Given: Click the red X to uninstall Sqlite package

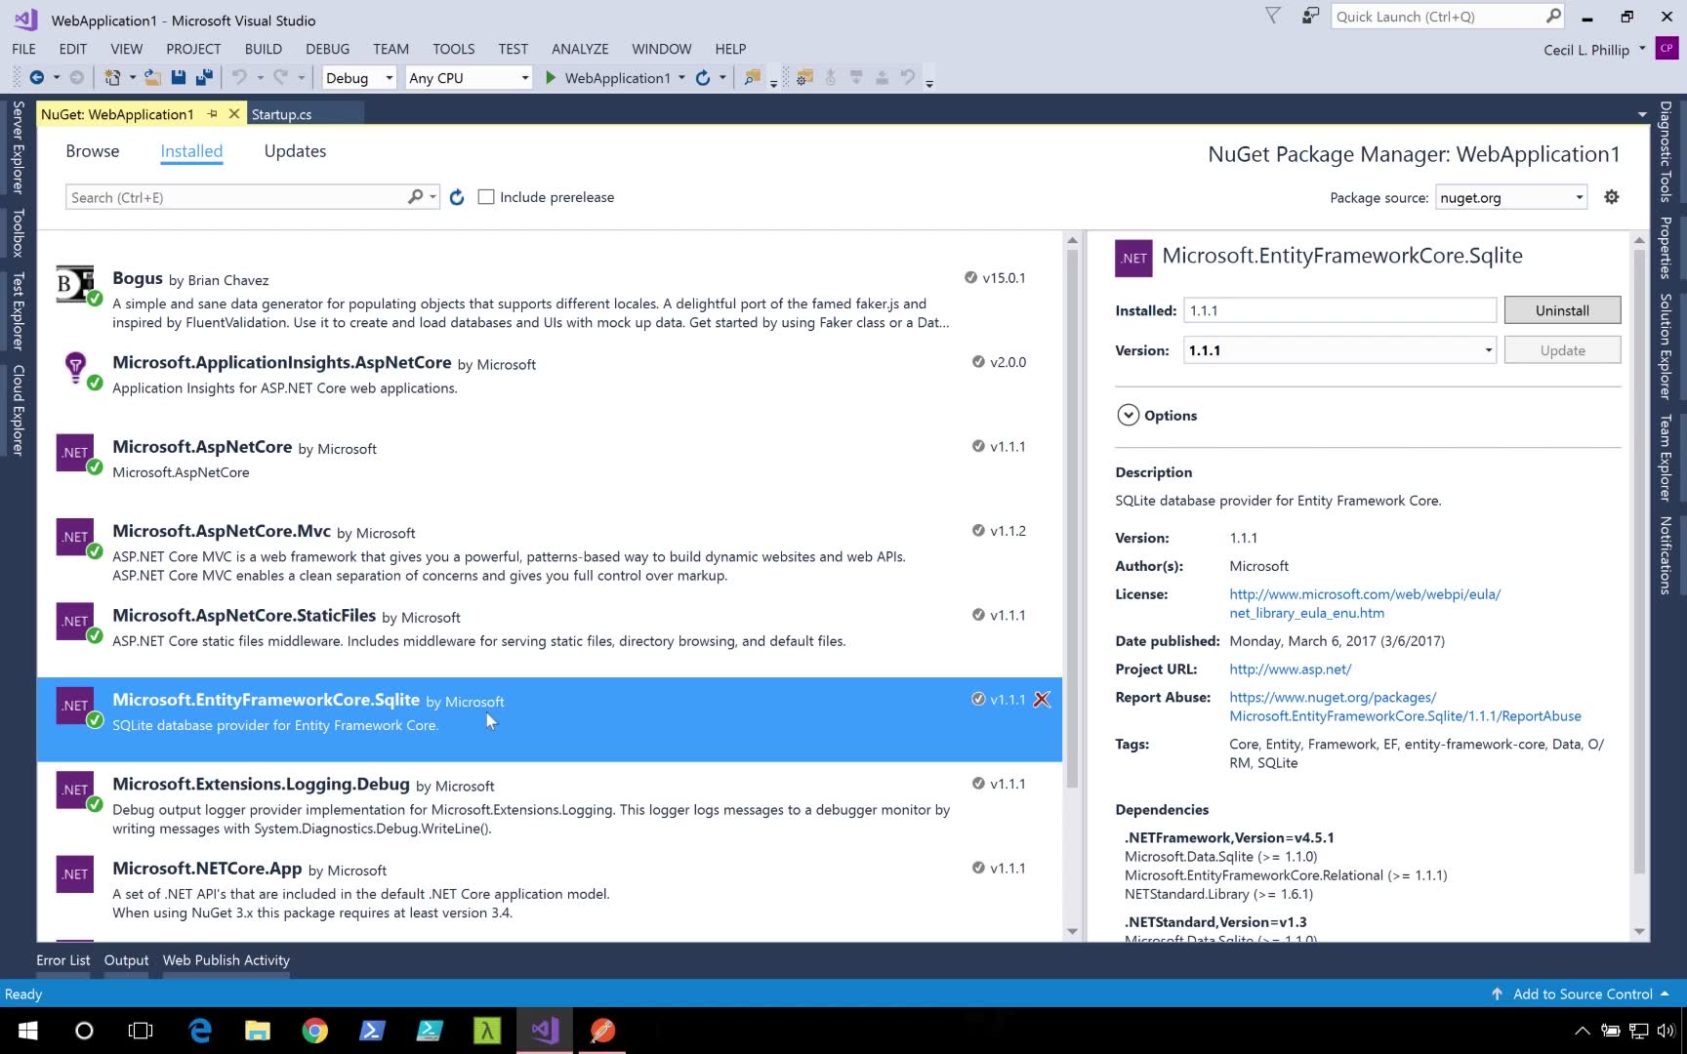Looking at the screenshot, I should pos(1042,700).
